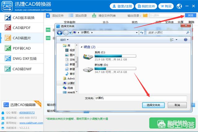Click the 添加文件 plus icon

[x=48, y=16]
